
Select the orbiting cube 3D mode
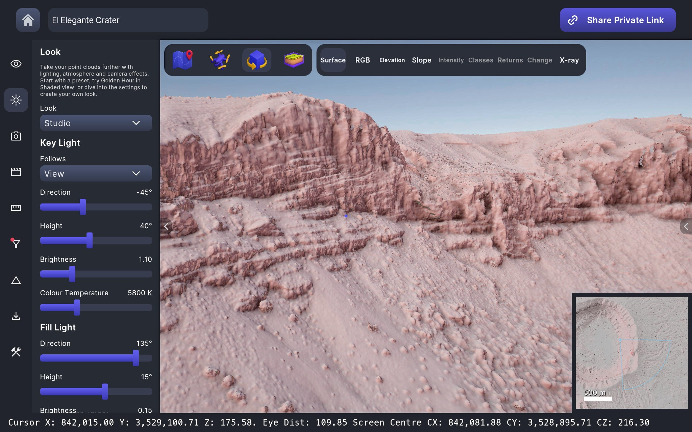[257, 60]
